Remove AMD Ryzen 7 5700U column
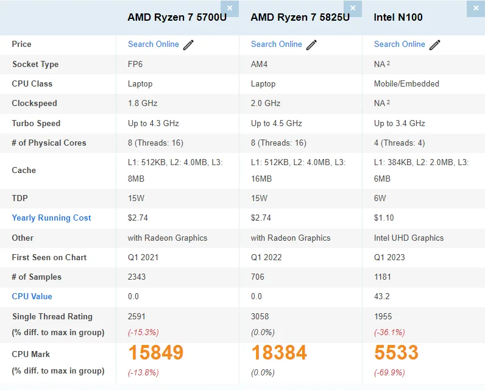Image resolution: width=485 pixels, height=390 pixels. tap(230, 8)
